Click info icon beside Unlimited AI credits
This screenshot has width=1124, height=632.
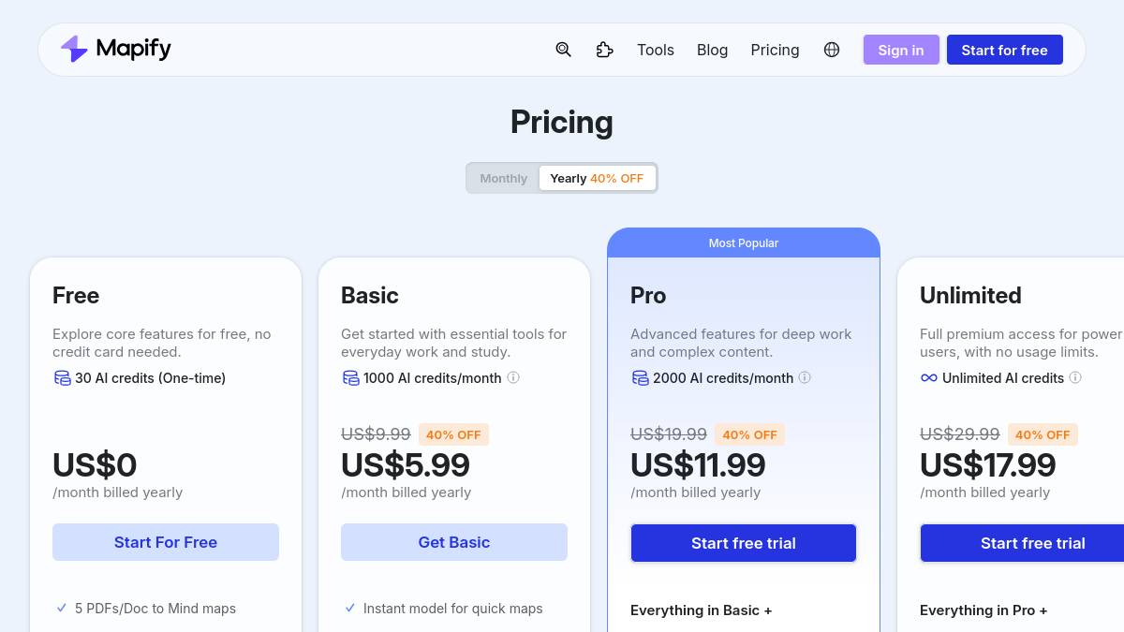1075,377
